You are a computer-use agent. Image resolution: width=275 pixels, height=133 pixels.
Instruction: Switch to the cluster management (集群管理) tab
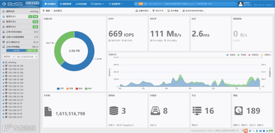tap(65, 4)
